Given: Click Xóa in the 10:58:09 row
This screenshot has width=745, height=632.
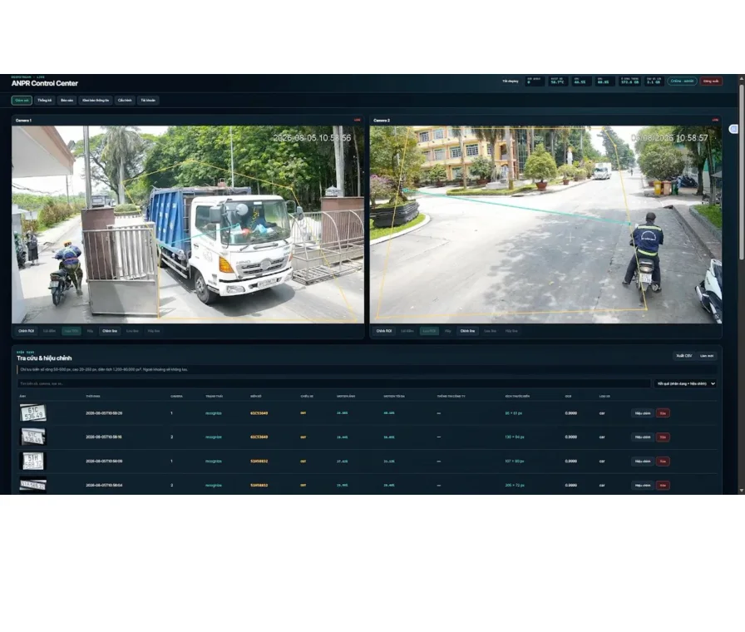Looking at the screenshot, I should (x=663, y=461).
